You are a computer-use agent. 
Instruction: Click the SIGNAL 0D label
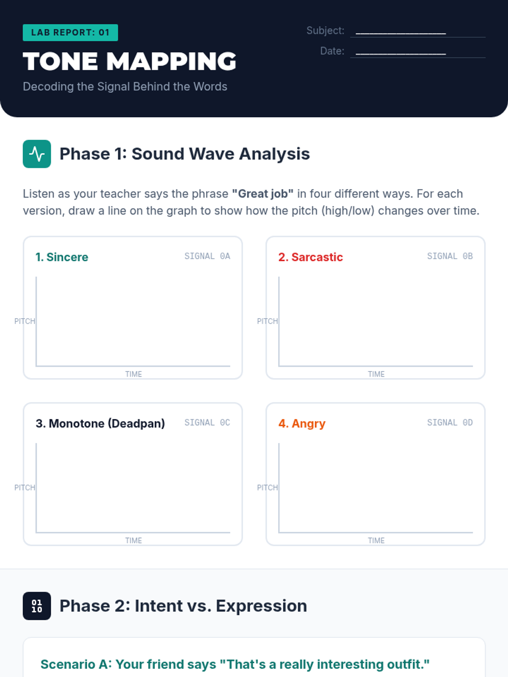pyautogui.click(x=450, y=422)
